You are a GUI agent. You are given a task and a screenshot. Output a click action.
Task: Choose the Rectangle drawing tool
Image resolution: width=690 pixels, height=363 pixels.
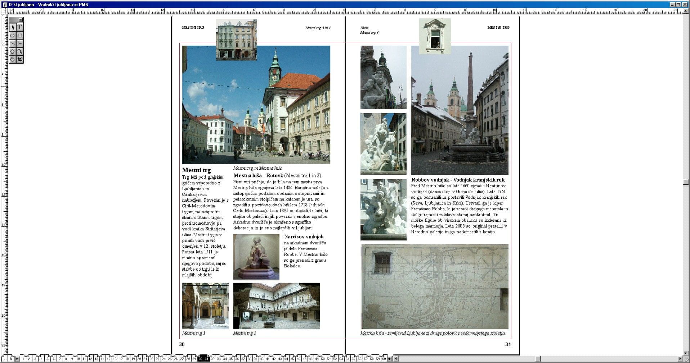[20, 36]
